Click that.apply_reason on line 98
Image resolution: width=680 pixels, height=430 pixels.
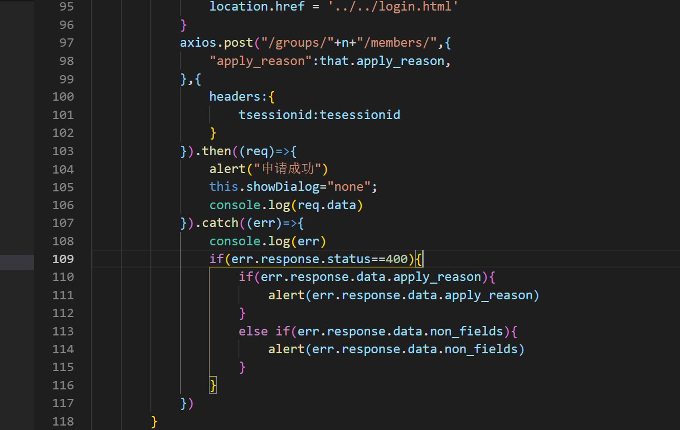click(x=382, y=61)
